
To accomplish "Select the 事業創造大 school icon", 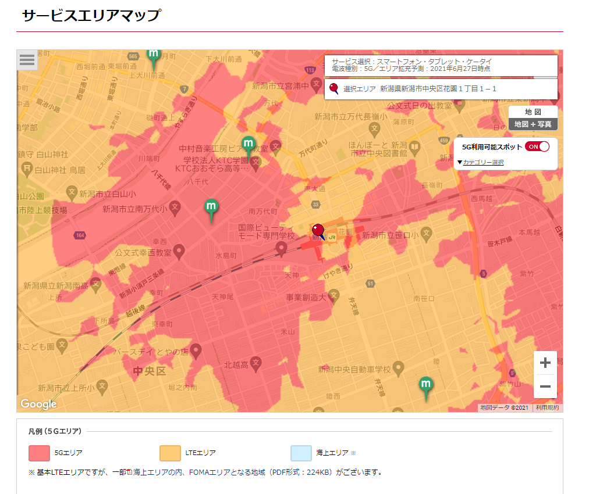I will point(333,296).
